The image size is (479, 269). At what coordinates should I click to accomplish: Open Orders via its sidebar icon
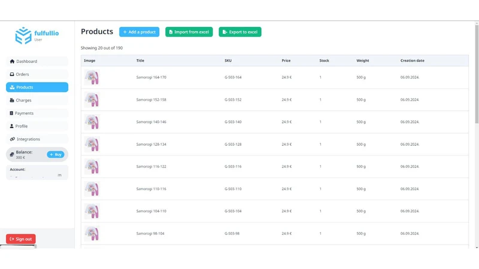click(x=12, y=74)
